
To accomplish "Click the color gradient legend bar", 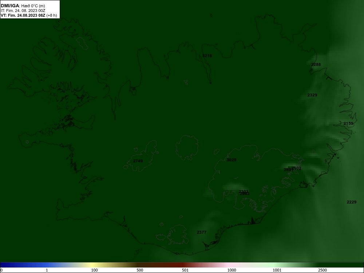I will coord(182,265).
